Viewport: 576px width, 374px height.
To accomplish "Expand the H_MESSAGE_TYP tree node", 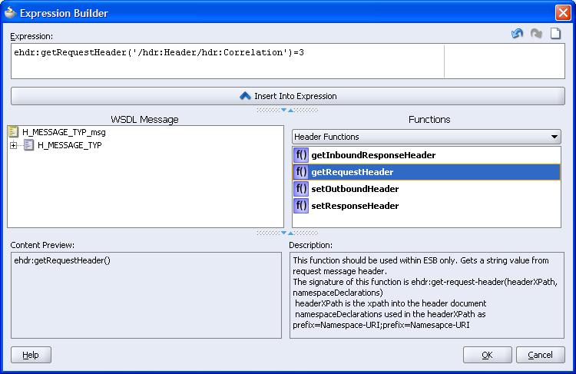I will tap(14, 145).
